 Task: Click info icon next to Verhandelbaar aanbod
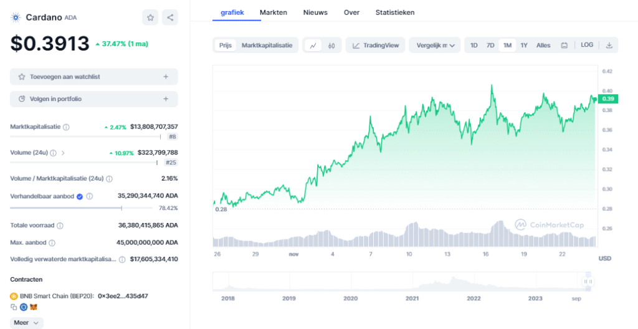[90, 196]
